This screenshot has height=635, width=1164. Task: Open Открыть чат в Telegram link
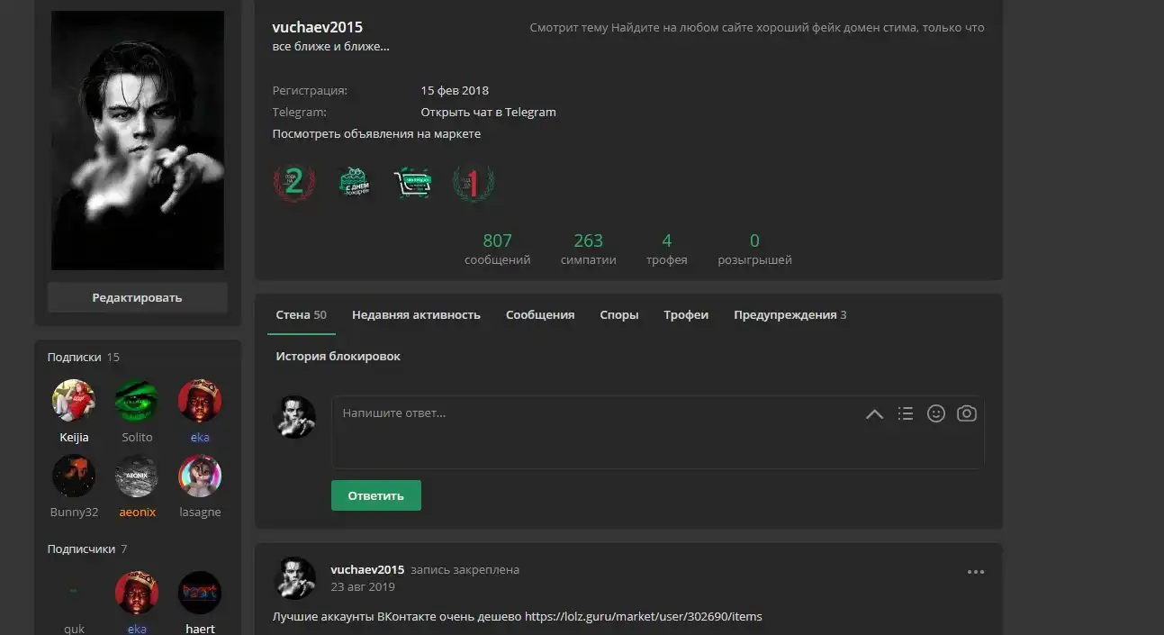(488, 113)
